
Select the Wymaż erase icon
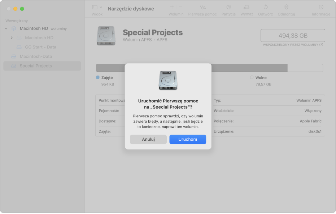(x=246, y=7)
